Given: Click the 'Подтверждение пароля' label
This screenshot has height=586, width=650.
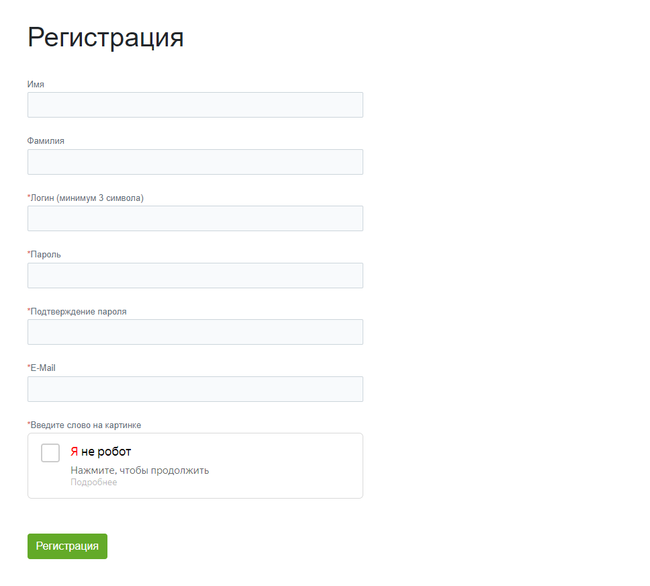Looking at the screenshot, I should point(78,312).
